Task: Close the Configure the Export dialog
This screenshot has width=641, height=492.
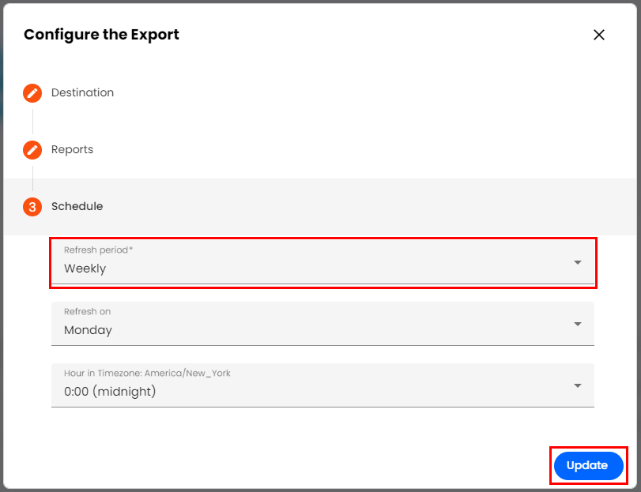Action: [599, 35]
